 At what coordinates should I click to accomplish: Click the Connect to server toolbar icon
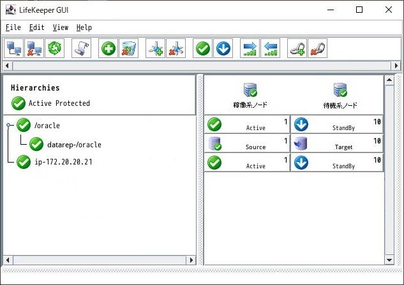pyautogui.click(x=14, y=48)
